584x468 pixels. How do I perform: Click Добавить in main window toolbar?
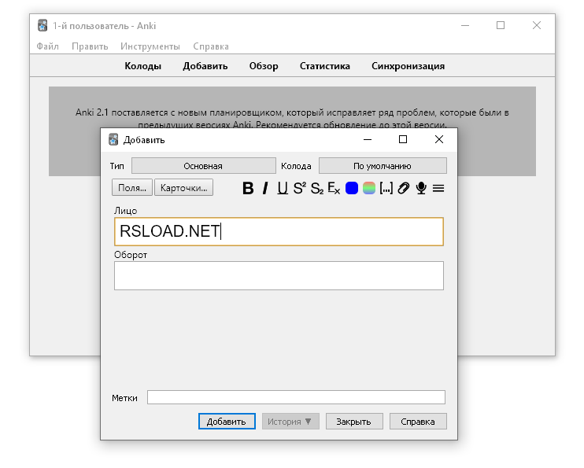[205, 66]
